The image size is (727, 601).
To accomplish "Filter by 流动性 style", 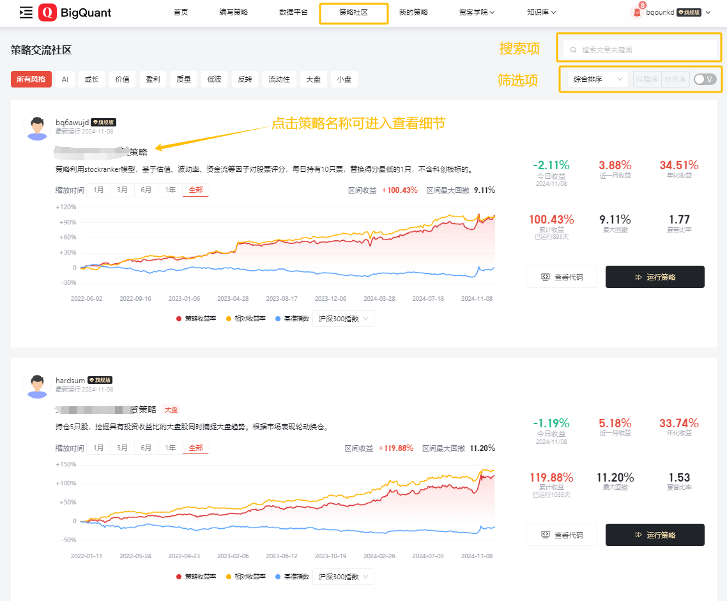I will point(279,79).
